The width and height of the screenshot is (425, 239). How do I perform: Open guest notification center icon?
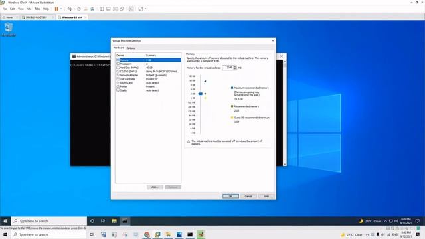pyautogui.click(x=418, y=221)
